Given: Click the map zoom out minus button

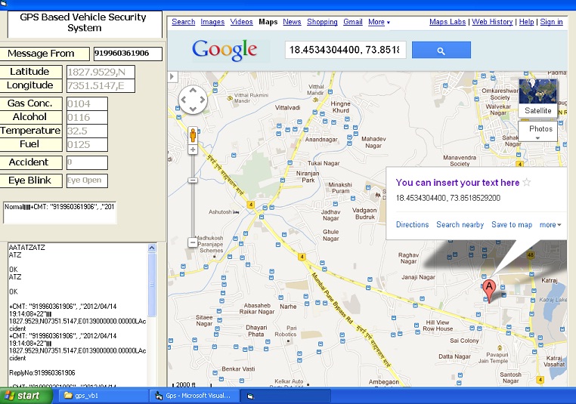Looking at the screenshot, I should click(193, 243).
